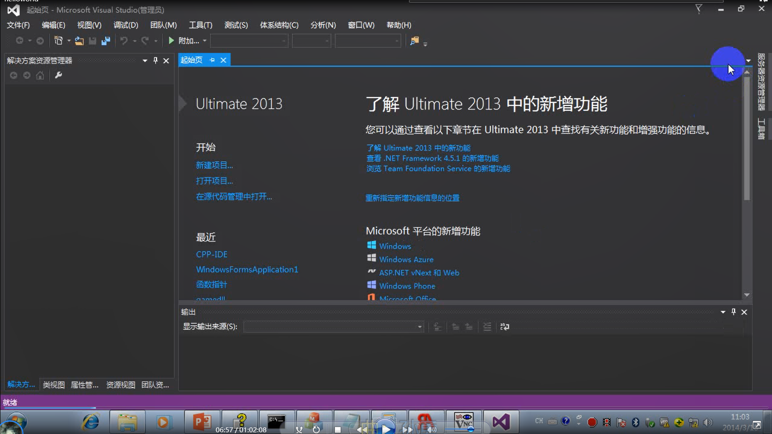Click Solution Explorer Forward arrow icon
772x434 pixels.
click(x=27, y=75)
